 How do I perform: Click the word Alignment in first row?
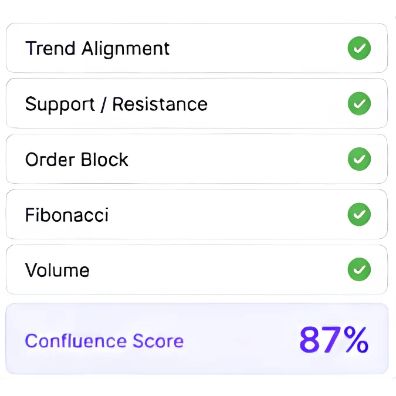click(x=126, y=49)
